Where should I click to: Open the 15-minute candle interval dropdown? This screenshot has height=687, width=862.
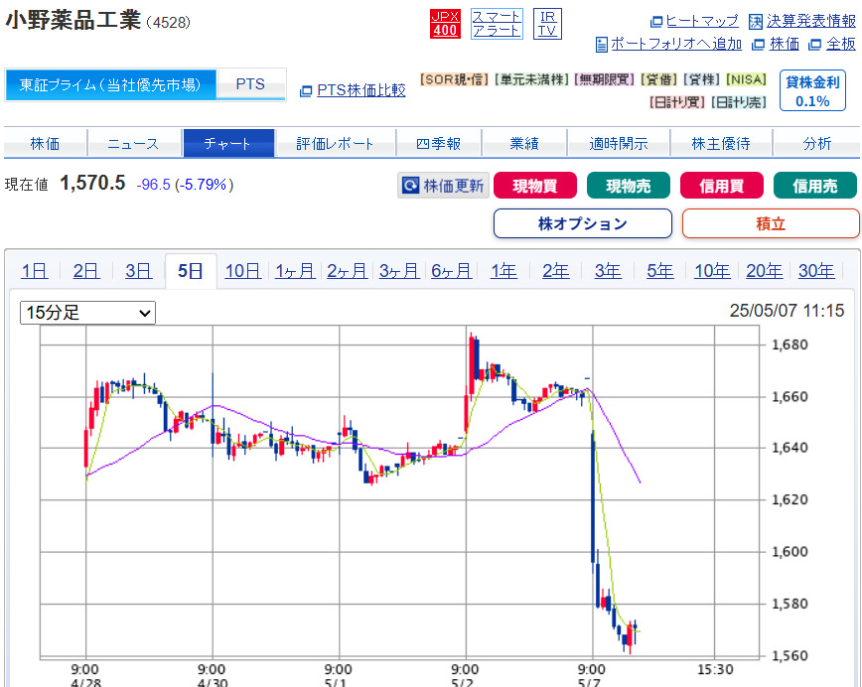[88, 313]
